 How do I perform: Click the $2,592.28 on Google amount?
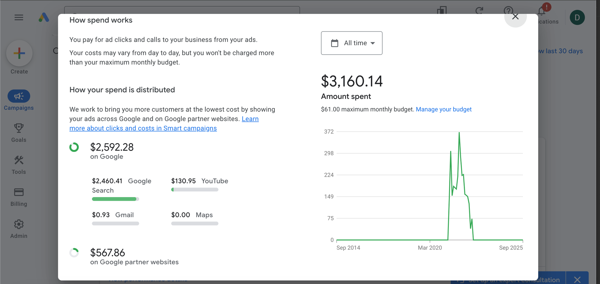pyautogui.click(x=112, y=147)
